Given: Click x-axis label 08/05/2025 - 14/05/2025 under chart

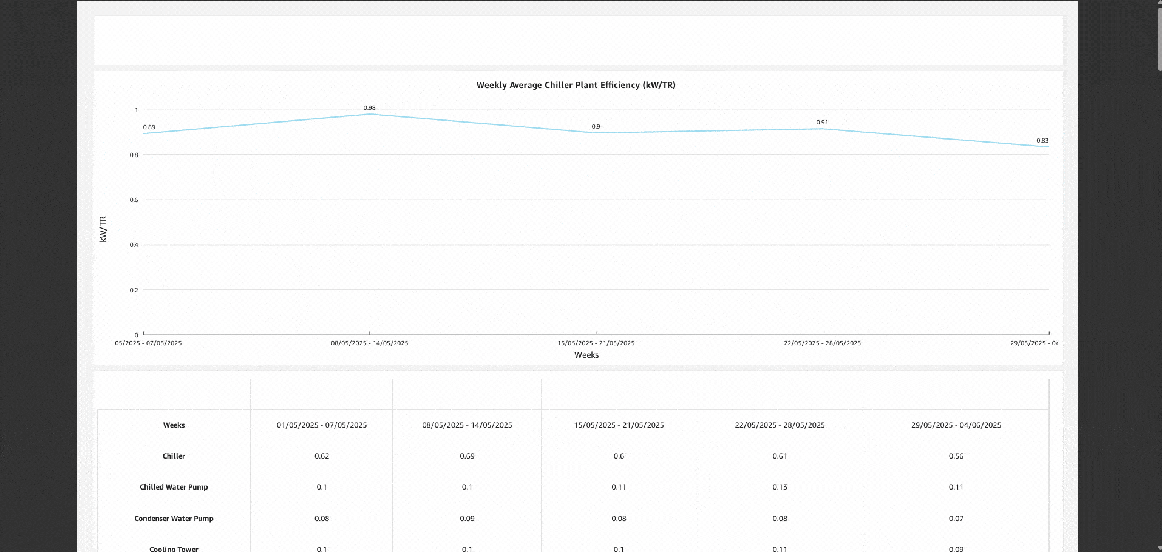Looking at the screenshot, I should click(369, 343).
